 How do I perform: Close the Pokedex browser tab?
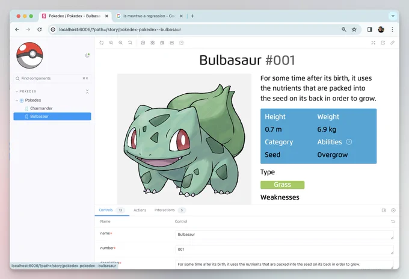click(106, 16)
